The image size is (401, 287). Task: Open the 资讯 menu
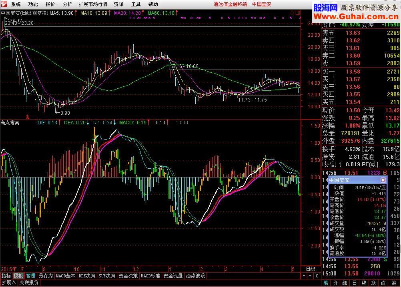(x=119, y=4)
